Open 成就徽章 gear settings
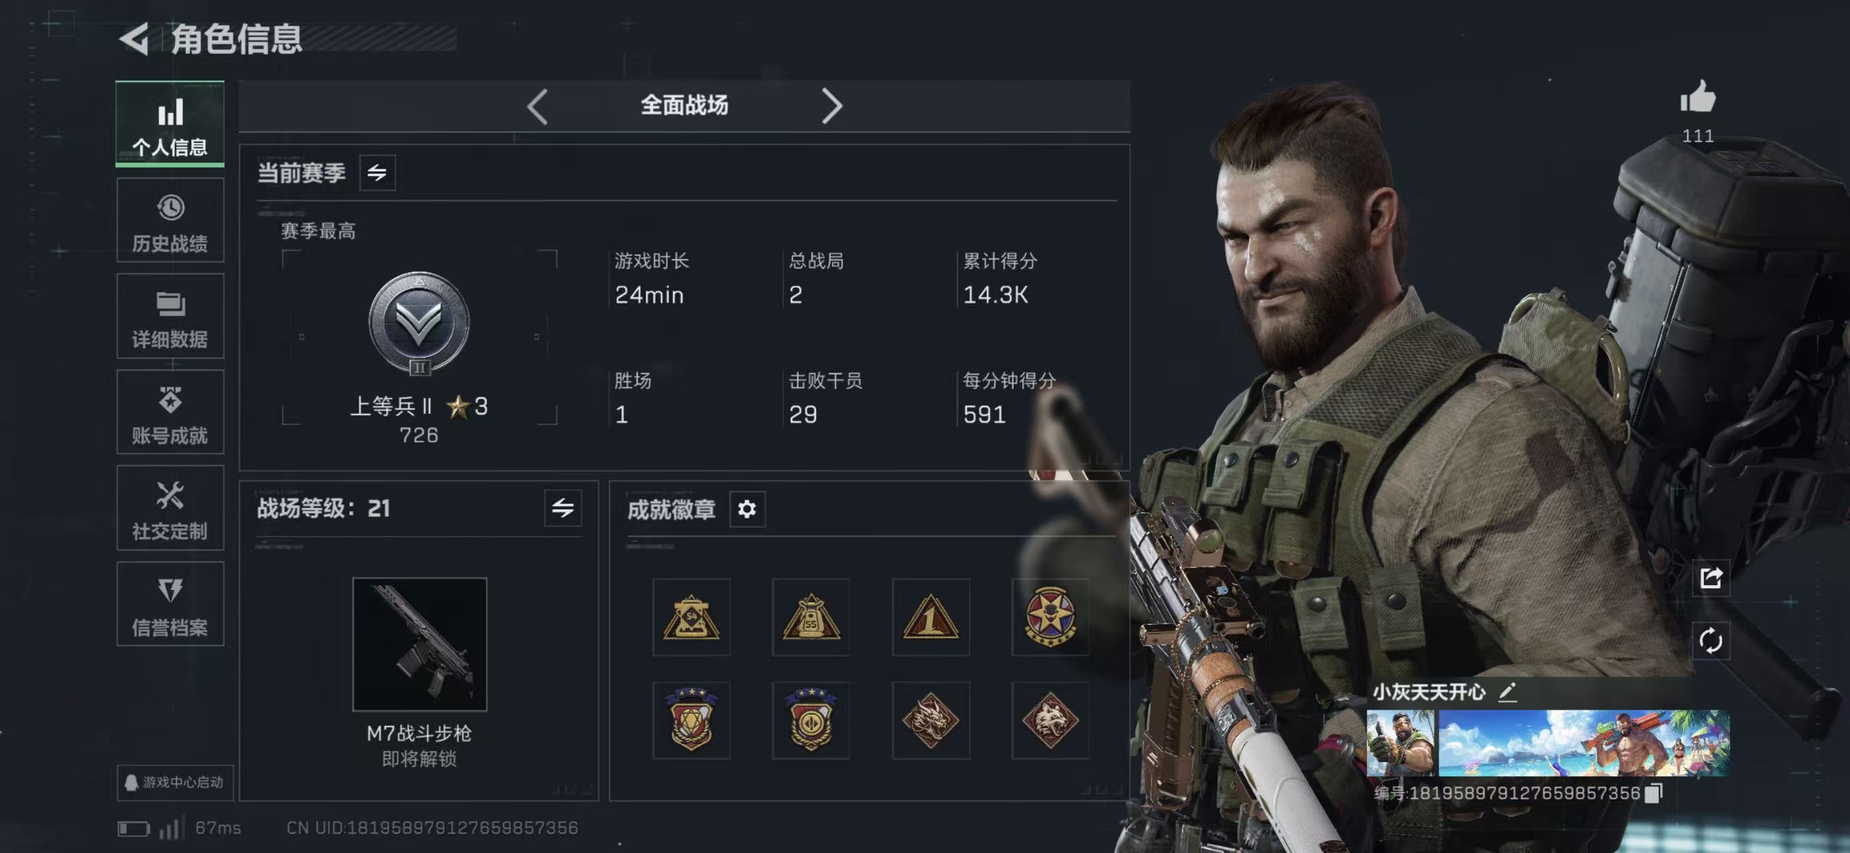Viewport: 1850px width, 853px height. click(747, 509)
